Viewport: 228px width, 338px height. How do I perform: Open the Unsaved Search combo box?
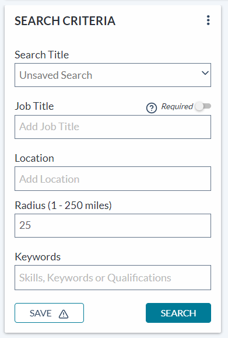[113, 75]
